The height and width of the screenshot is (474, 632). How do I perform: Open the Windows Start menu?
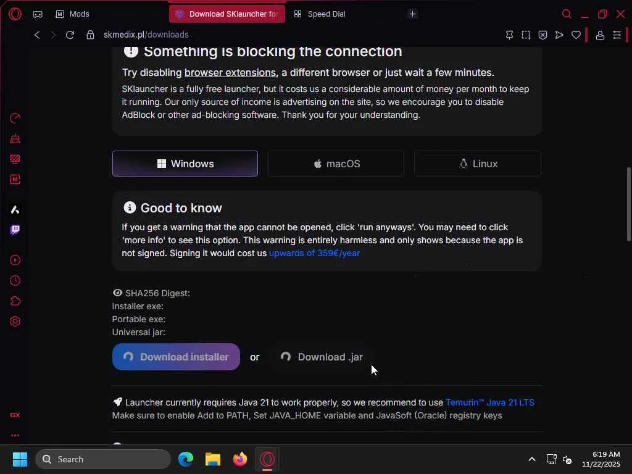pos(20,459)
